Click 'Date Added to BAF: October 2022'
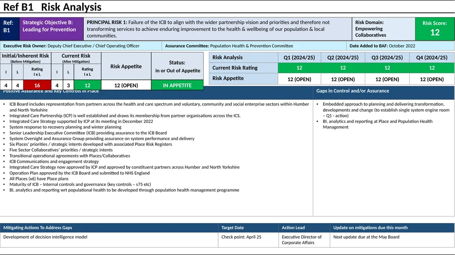The height and width of the screenshot is (255, 455). click(x=382, y=46)
